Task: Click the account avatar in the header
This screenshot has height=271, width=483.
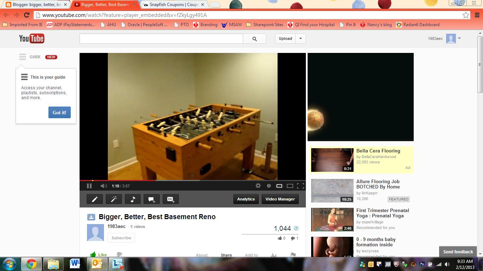Action: [451, 38]
